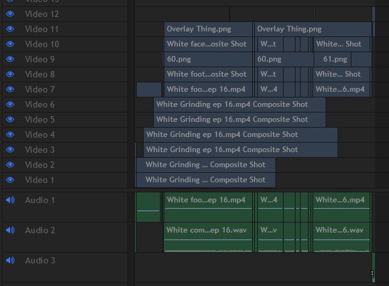
Task: Toggle the eye icon for Video 1
Action: [x=10, y=180]
